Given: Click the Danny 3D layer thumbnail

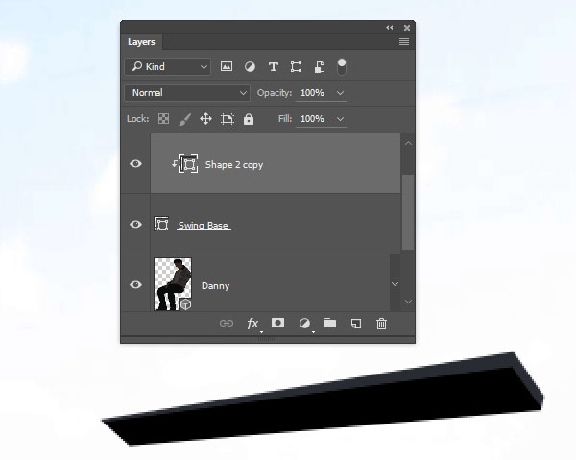Looking at the screenshot, I should click(173, 284).
